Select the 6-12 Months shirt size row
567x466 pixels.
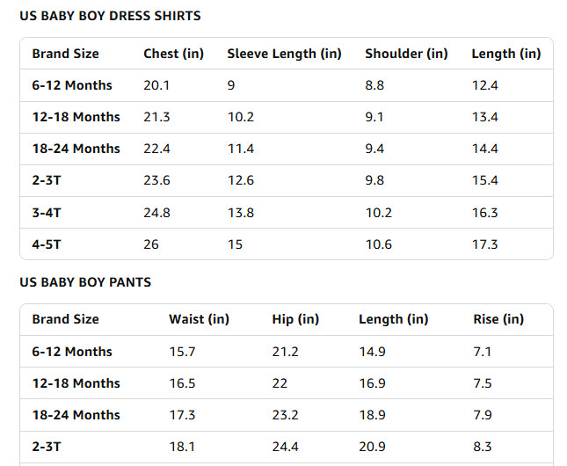click(x=72, y=85)
